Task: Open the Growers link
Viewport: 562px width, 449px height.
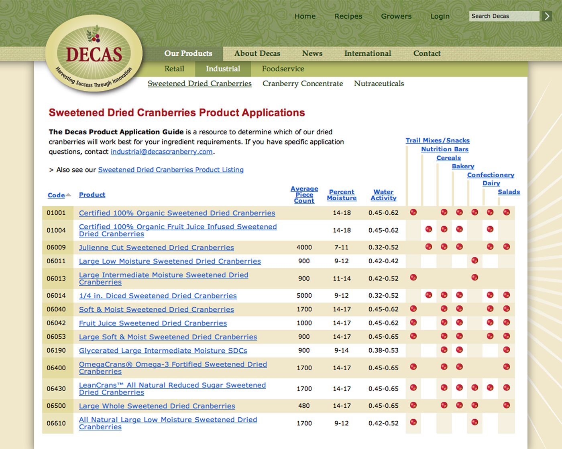Action: coord(396,16)
